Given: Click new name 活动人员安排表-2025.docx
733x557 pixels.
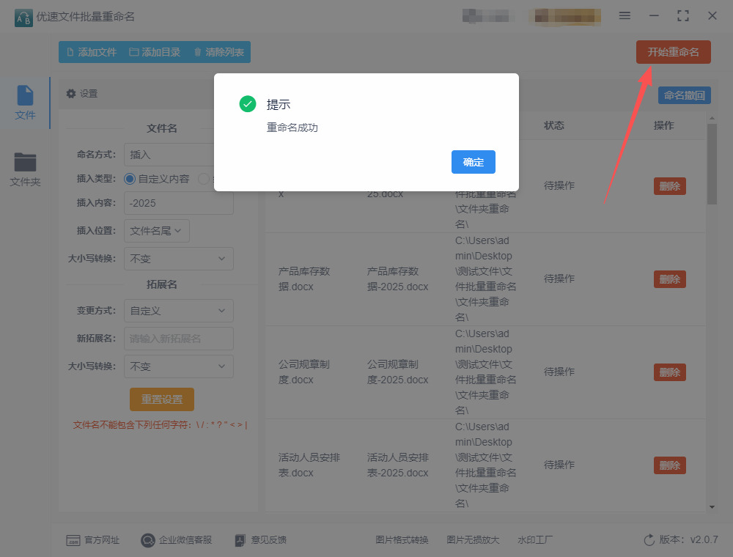Looking at the screenshot, I should click(398, 465).
